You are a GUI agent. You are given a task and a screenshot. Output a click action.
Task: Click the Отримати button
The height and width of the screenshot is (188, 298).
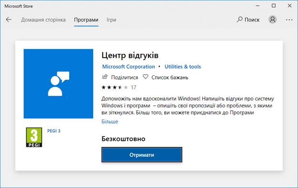pyautogui.click(x=142, y=155)
